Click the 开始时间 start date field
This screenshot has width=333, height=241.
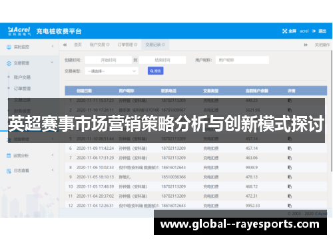tap(109, 60)
